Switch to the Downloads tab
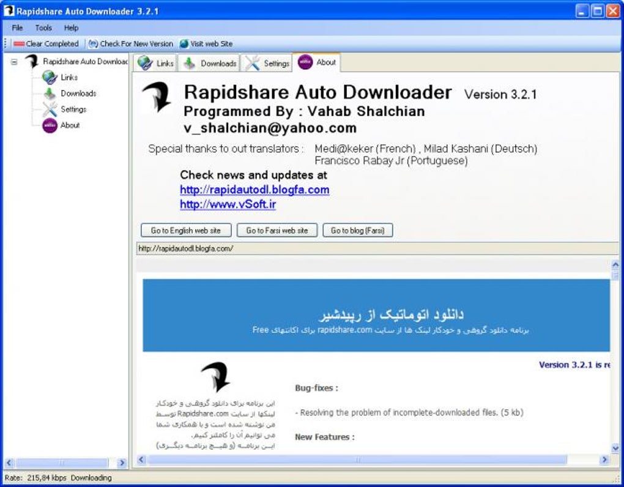The width and height of the screenshot is (624, 487). tap(209, 63)
